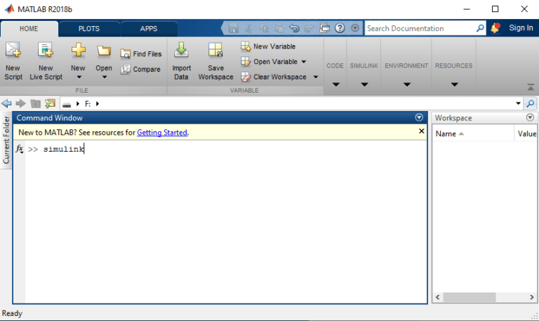539x321 pixels.
Task: Open Help via question mark icon
Action: point(340,28)
